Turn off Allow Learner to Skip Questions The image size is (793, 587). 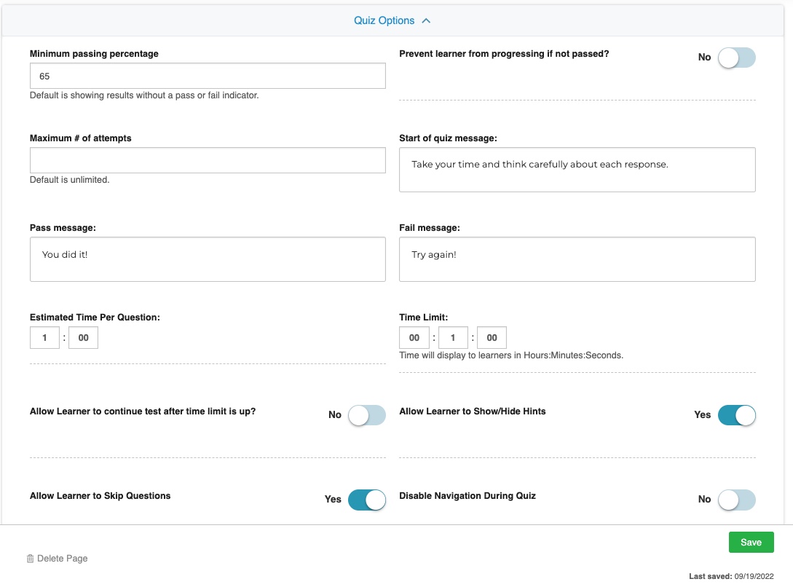pyautogui.click(x=367, y=500)
